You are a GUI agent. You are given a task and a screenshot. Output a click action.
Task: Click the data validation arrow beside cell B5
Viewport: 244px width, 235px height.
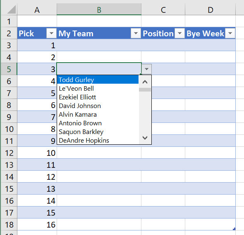146,69
